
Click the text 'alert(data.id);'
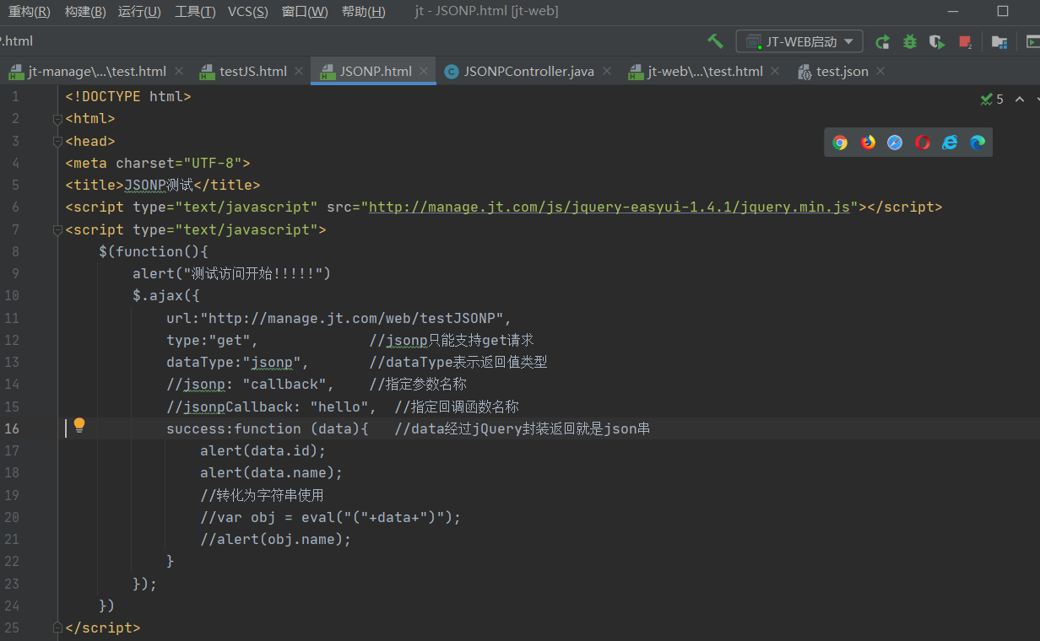(263, 450)
